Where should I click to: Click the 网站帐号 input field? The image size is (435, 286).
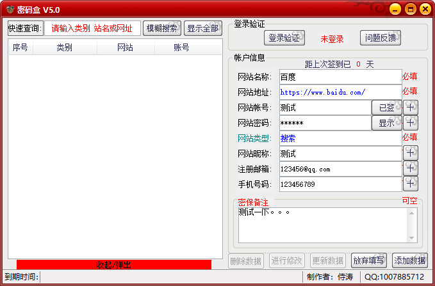[325, 107]
